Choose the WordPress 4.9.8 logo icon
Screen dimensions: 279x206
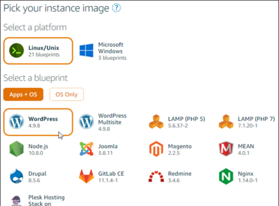[x=16, y=122]
